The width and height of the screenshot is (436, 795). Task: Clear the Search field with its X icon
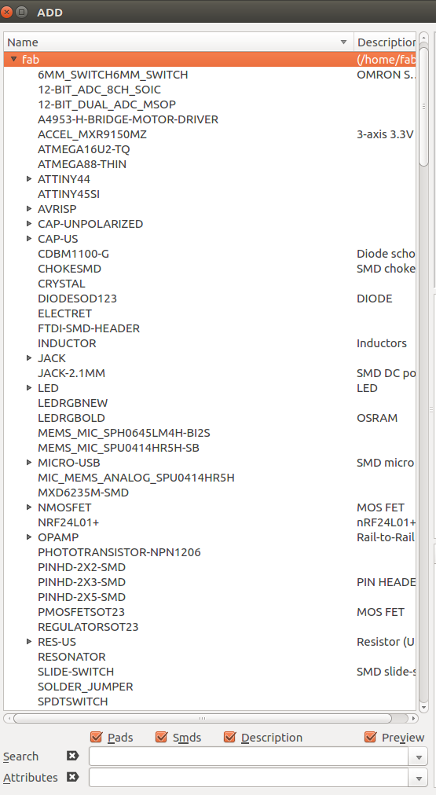click(73, 756)
